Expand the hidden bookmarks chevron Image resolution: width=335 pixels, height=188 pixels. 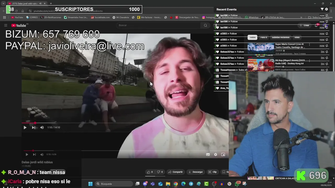(301, 17)
